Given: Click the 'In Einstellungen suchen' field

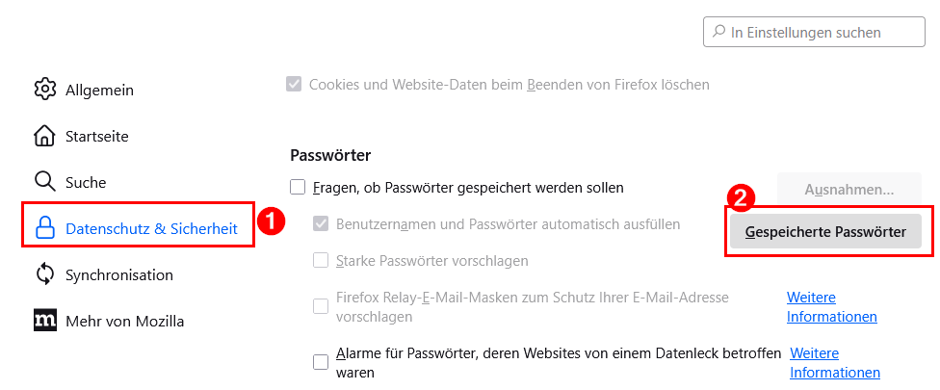Looking at the screenshot, I should (x=814, y=32).
